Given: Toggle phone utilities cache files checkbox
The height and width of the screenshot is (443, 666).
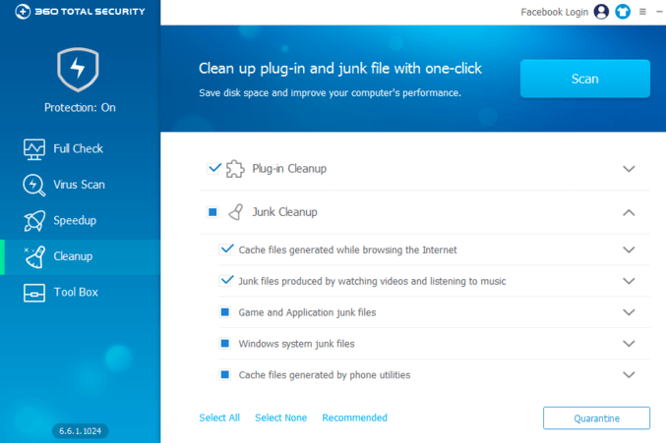Looking at the screenshot, I should pyautogui.click(x=225, y=374).
